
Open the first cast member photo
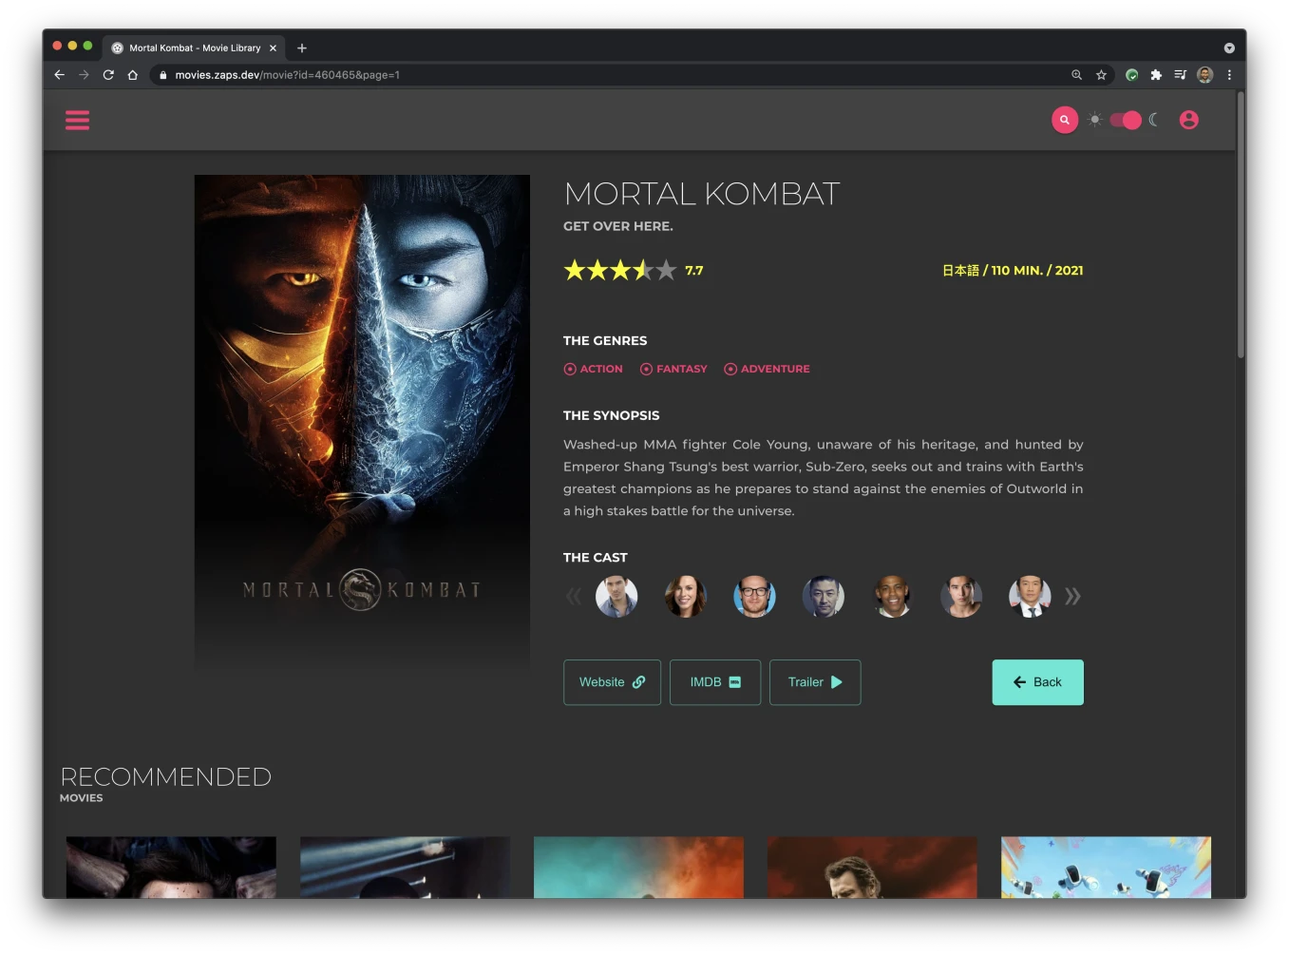click(x=616, y=597)
